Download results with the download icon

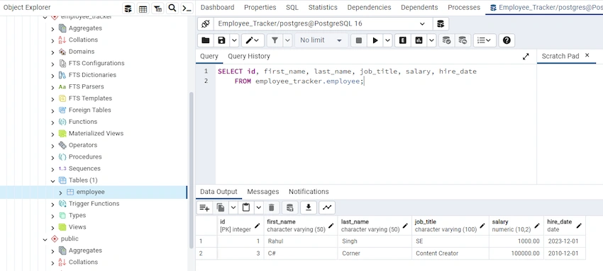point(309,208)
